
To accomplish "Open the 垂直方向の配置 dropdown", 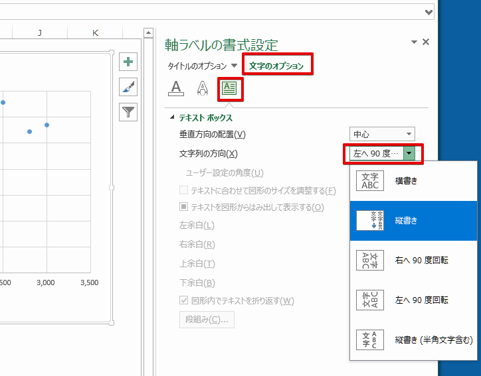I will pos(382,134).
